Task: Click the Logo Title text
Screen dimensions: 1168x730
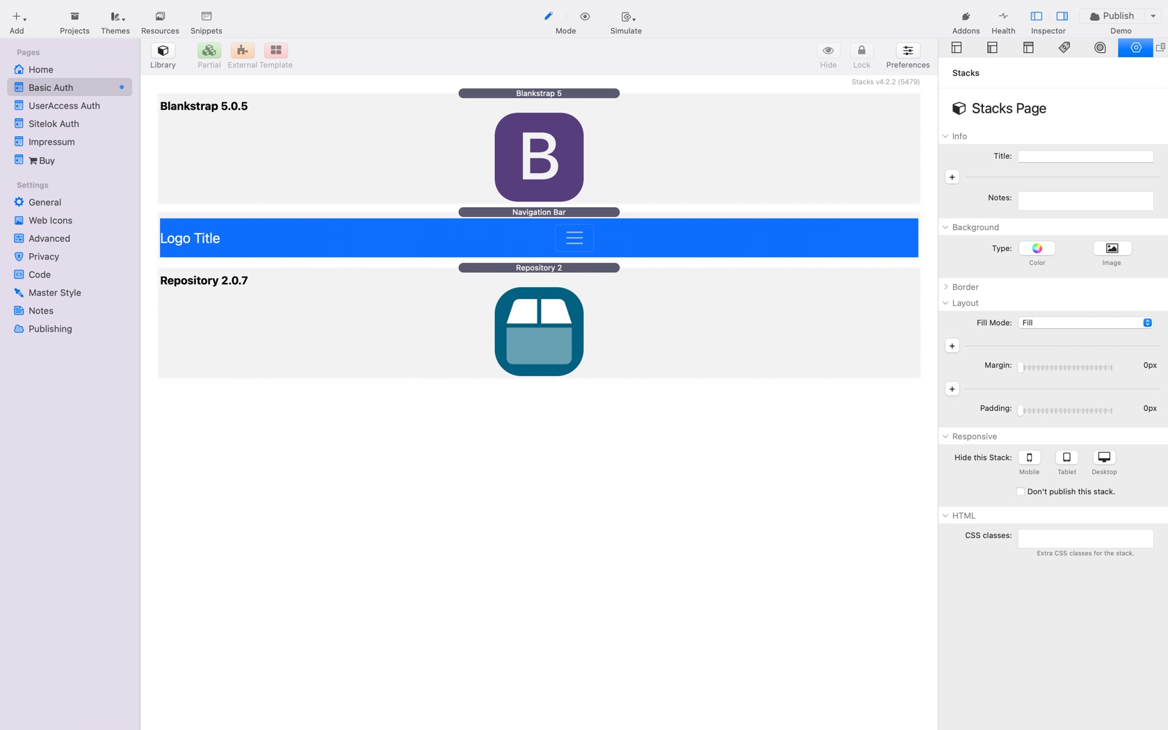Action: [190, 238]
